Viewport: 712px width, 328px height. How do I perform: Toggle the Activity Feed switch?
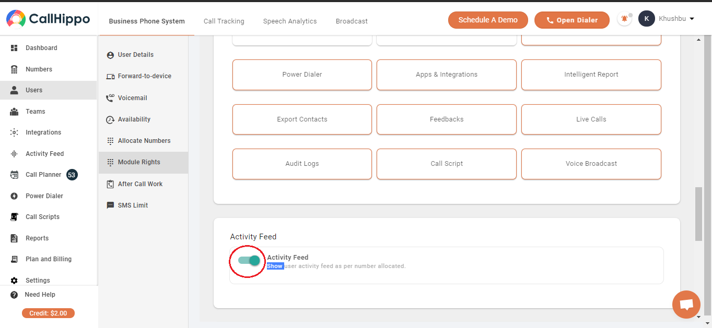pos(249,260)
